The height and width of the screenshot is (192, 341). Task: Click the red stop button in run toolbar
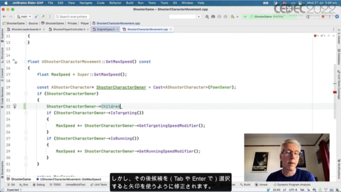click(x=323, y=16)
